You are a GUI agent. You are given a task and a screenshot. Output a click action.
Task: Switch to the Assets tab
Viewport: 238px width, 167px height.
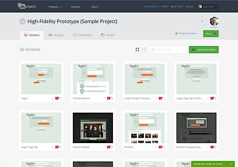click(108, 35)
